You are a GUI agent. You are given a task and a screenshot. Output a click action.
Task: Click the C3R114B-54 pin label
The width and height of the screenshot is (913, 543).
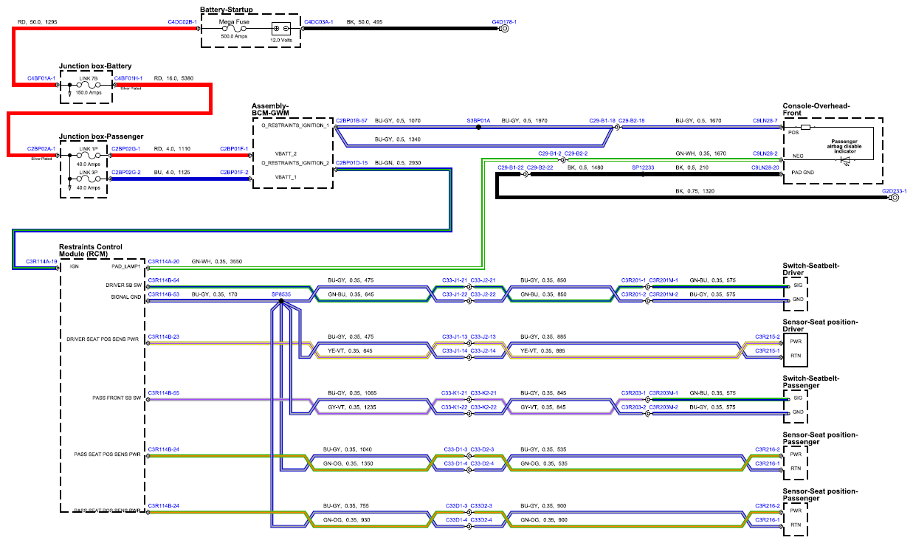(x=164, y=280)
